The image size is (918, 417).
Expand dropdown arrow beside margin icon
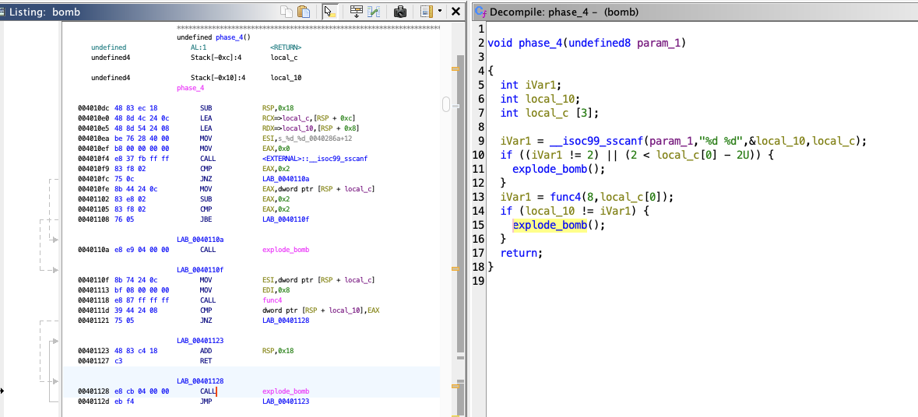point(440,12)
